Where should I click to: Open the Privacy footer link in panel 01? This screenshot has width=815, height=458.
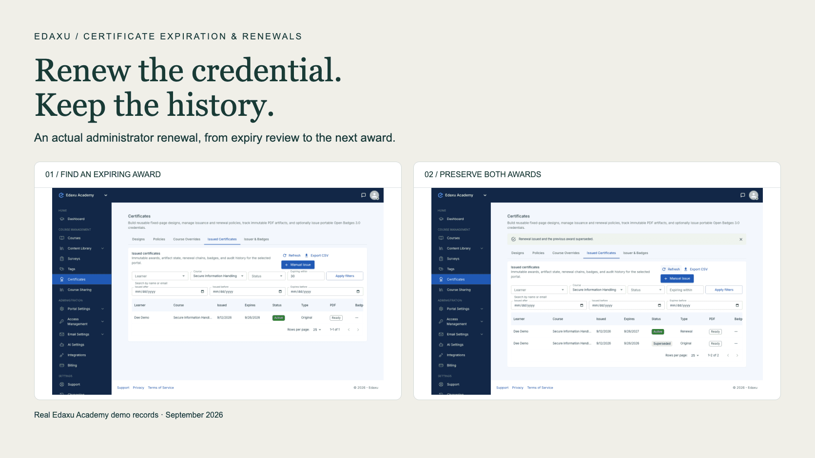click(138, 388)
